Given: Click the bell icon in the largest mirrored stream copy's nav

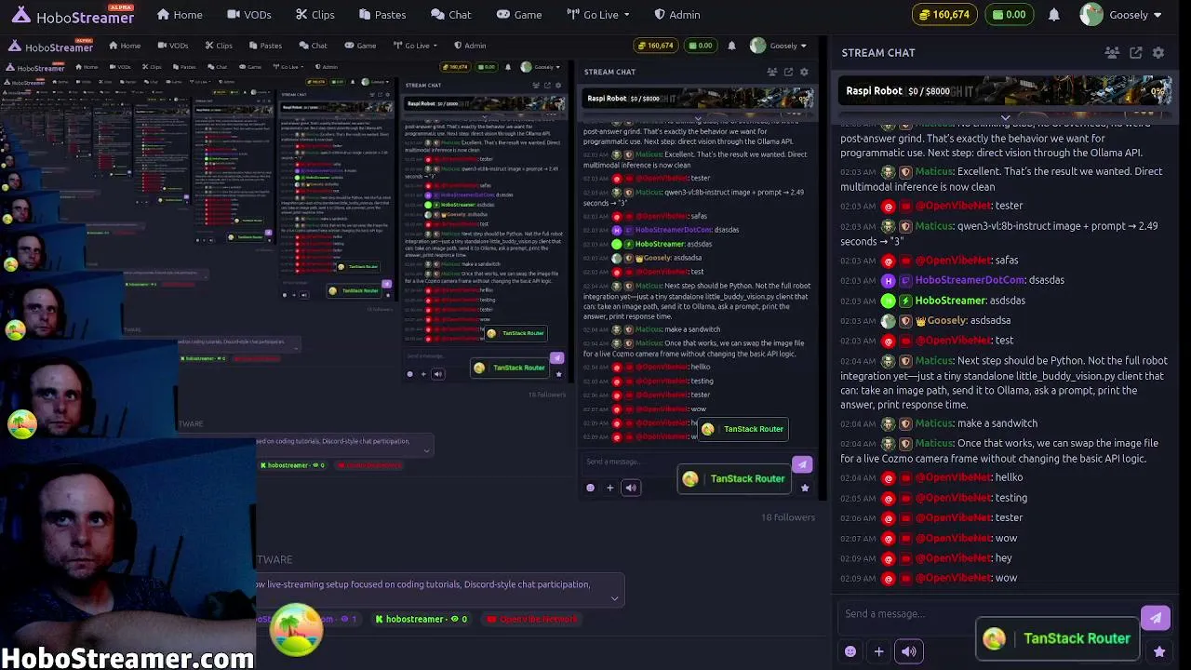Looking at the screenshot, I should 731,46.
